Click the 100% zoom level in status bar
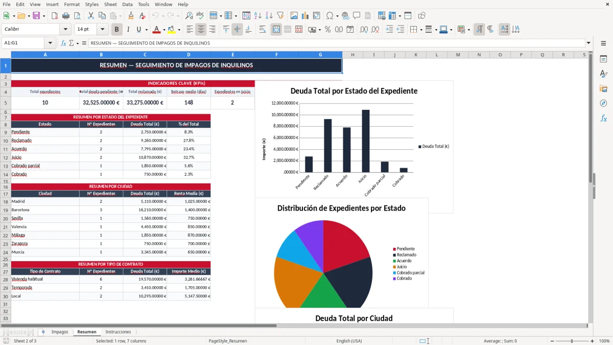613x345 pixels. tap(604, 341)
